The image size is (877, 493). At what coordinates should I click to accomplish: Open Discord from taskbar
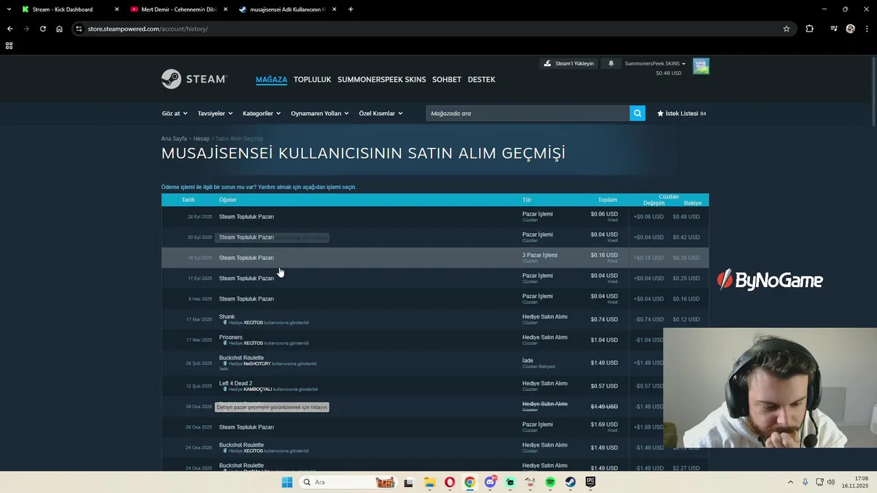[x=490, y=482]
